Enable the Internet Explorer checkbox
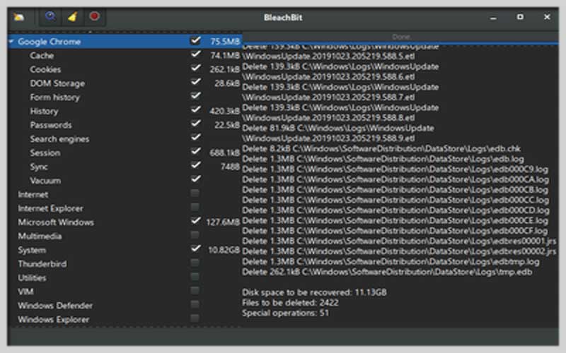The height and width of the screenshot is (353, 566). click(195, 207)
